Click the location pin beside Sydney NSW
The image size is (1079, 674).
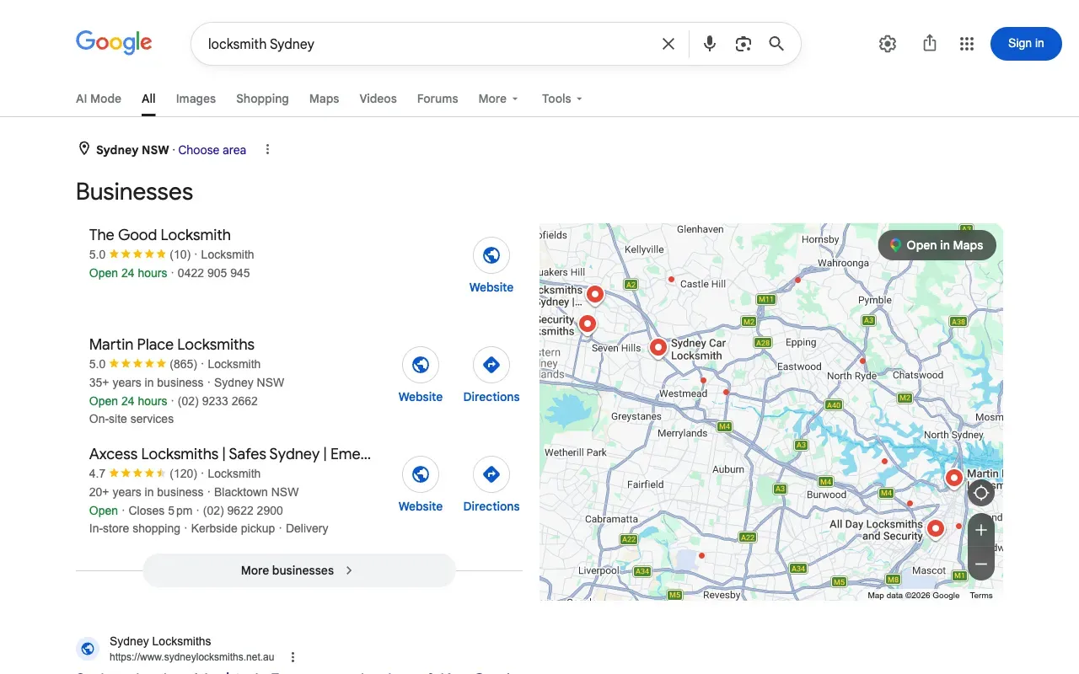(84, 149)
